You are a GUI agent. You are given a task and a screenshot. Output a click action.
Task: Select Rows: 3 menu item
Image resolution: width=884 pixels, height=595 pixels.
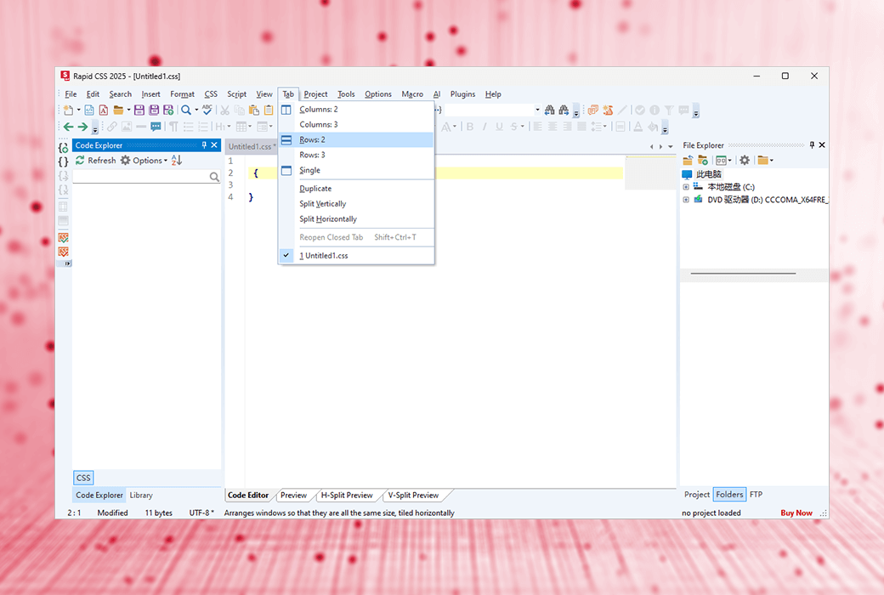(356, 155)
